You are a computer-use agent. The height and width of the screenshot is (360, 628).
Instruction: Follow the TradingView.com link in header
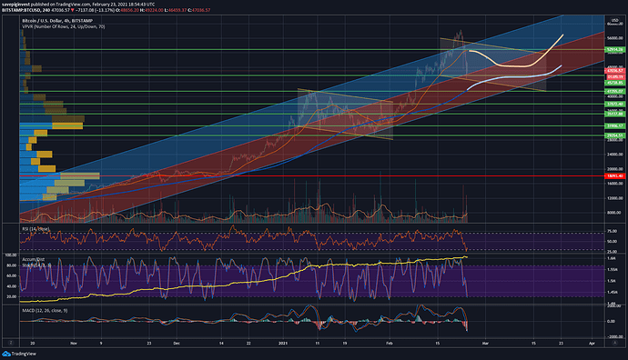pyautogui.click(x=73, y=5)
